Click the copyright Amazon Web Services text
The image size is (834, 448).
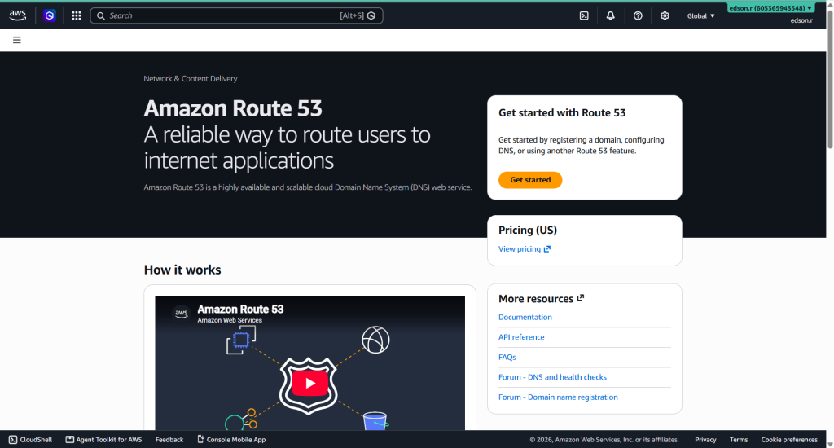click(x=604, y=440)
